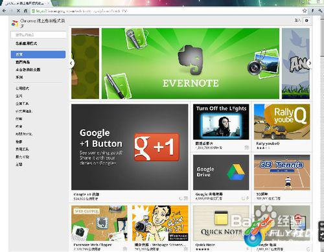Open the Google Drive tile
This screenshot has height=252, width=324.
click(221, 172)
